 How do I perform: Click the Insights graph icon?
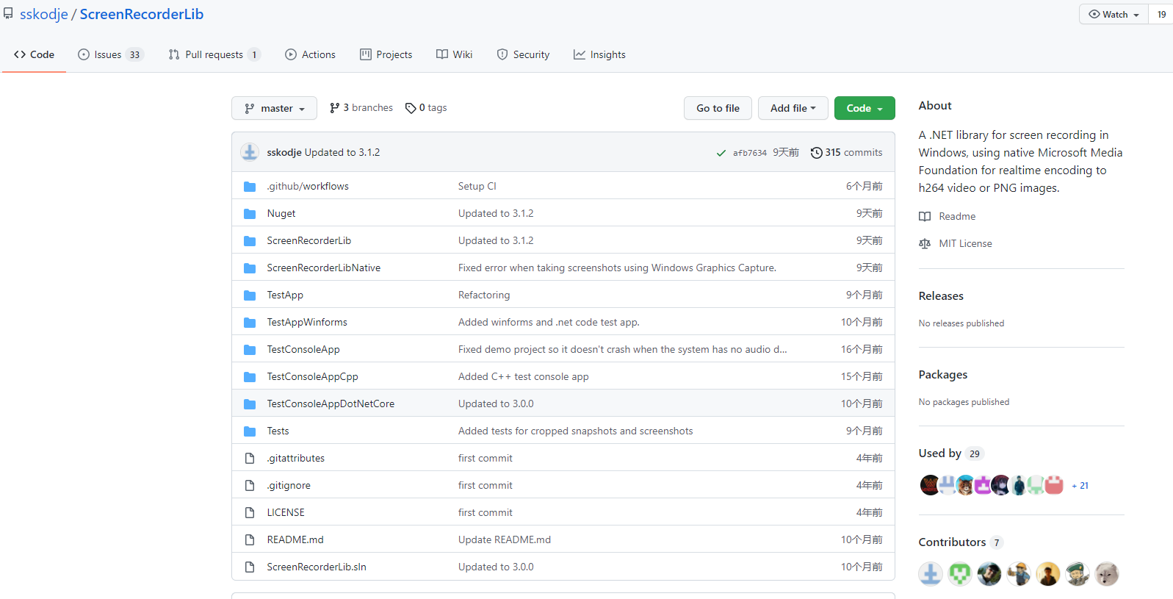click(x=580, y=54)
